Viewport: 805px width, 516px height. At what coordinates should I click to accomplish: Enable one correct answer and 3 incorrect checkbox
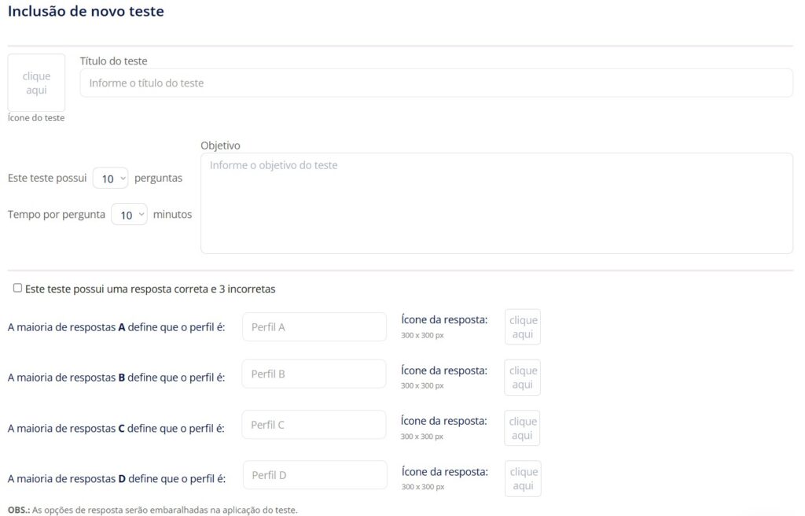point(17,288)
